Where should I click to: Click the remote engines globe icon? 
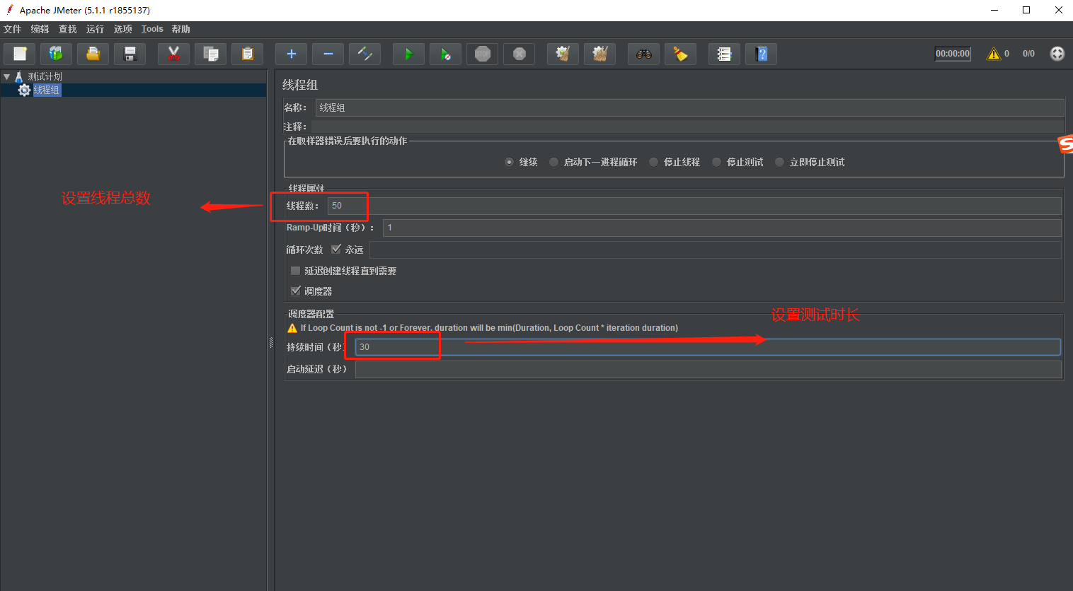coord(1057,54)
